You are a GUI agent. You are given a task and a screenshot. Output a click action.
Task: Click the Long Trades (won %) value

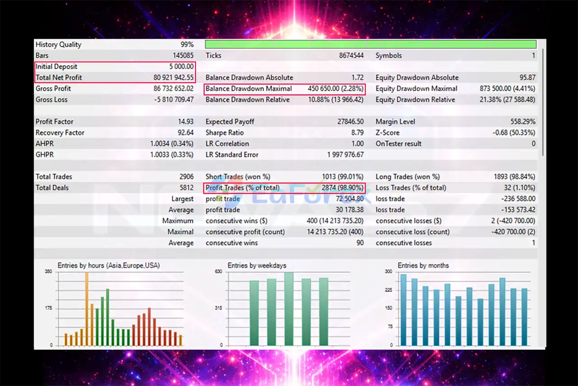pyautogui.click(x=514, y=177)
